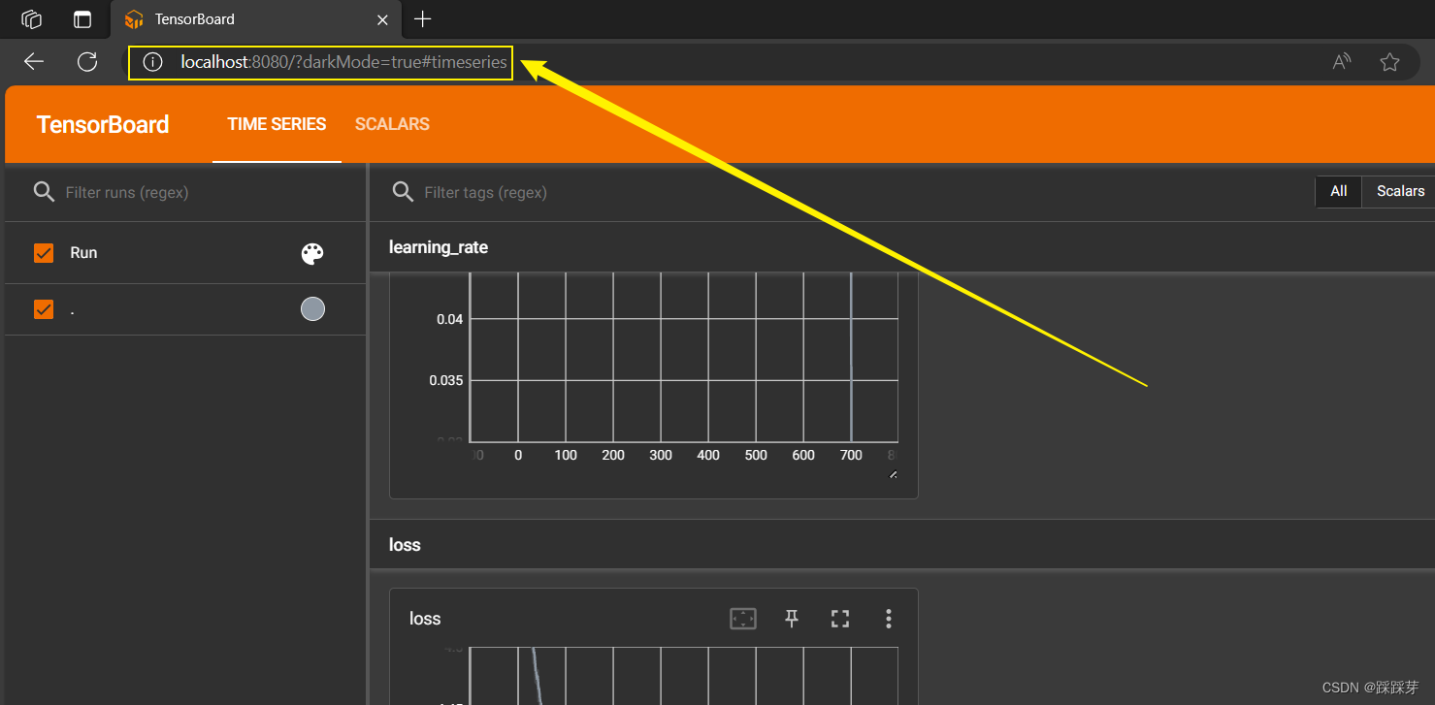Screen dimensions: 1435x705
Task: Open the loss card more options menu
Action: 888,619
